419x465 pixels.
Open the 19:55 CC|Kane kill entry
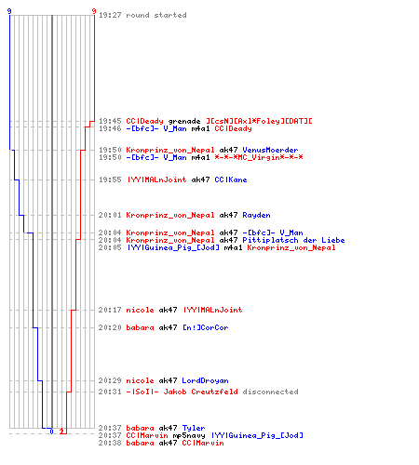click(x=173, y=179)
